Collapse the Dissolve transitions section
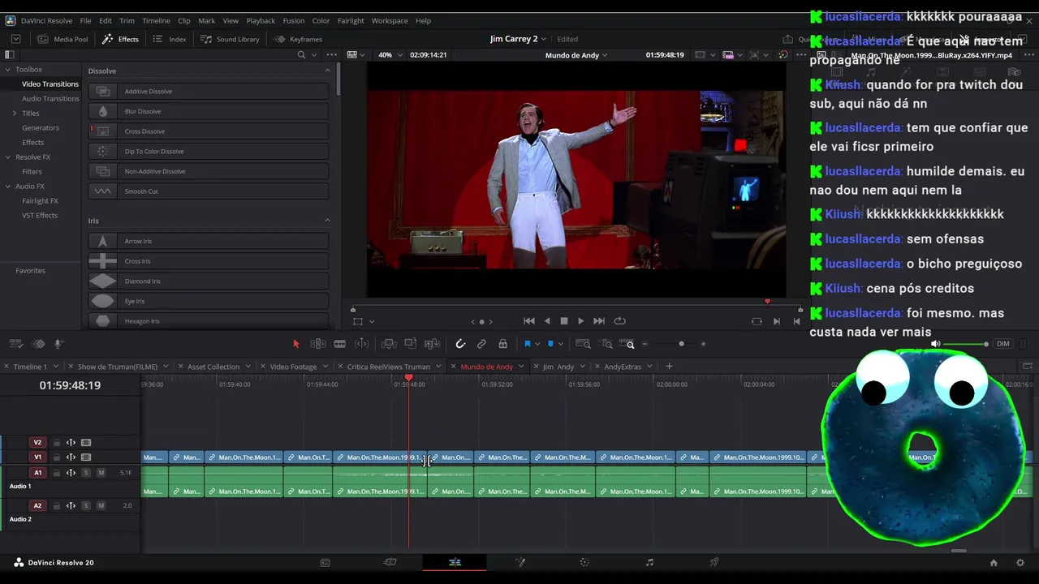The height and width of the screenshot is (584, 1039). pyautogui.click(x=327, y=71)
